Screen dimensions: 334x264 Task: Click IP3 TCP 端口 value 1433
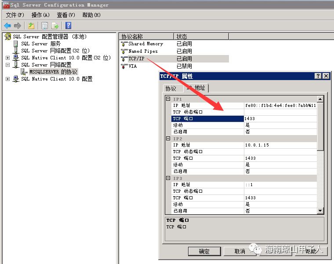280,198
